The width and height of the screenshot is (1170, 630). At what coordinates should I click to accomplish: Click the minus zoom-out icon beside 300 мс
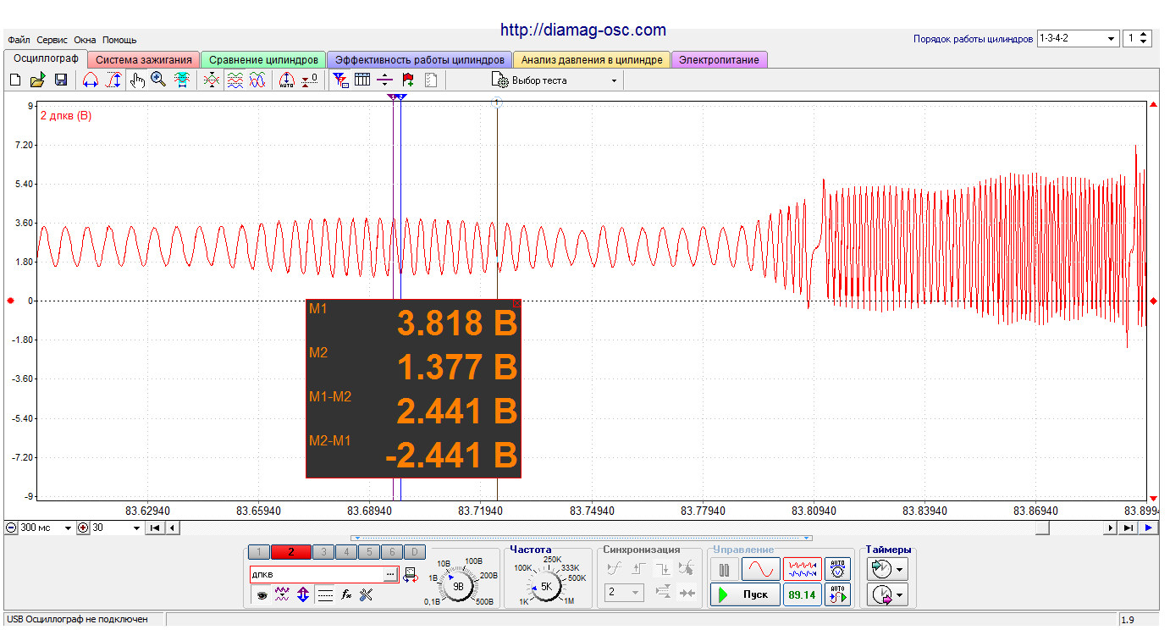pyautogui.click(x=11, y=528)
